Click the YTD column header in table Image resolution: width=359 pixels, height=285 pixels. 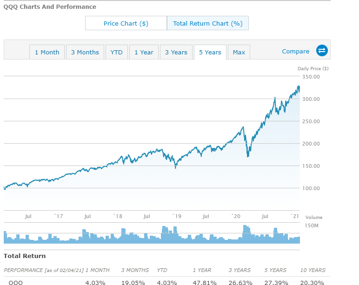point(162,270)
